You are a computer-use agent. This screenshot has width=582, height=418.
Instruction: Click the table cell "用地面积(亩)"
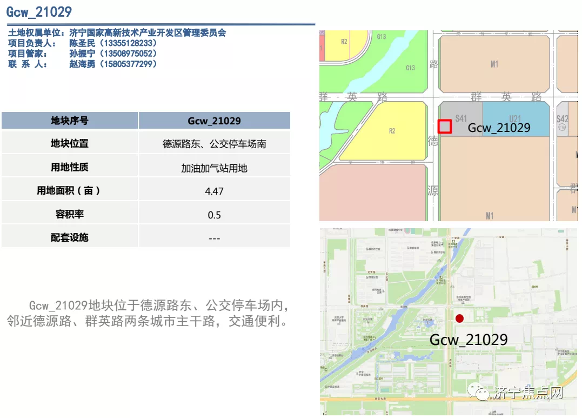tap(70, 190)
